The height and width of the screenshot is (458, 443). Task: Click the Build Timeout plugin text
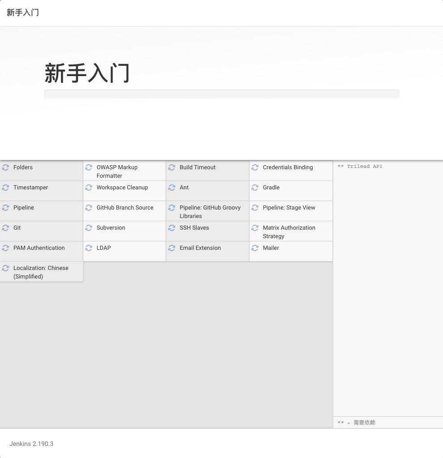[198, 167]
